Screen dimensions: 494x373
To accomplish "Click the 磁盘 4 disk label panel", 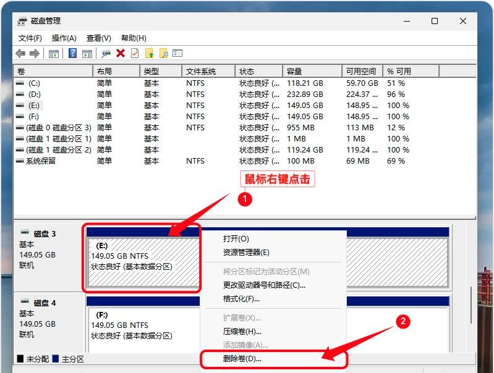I will tap(49, 322).
